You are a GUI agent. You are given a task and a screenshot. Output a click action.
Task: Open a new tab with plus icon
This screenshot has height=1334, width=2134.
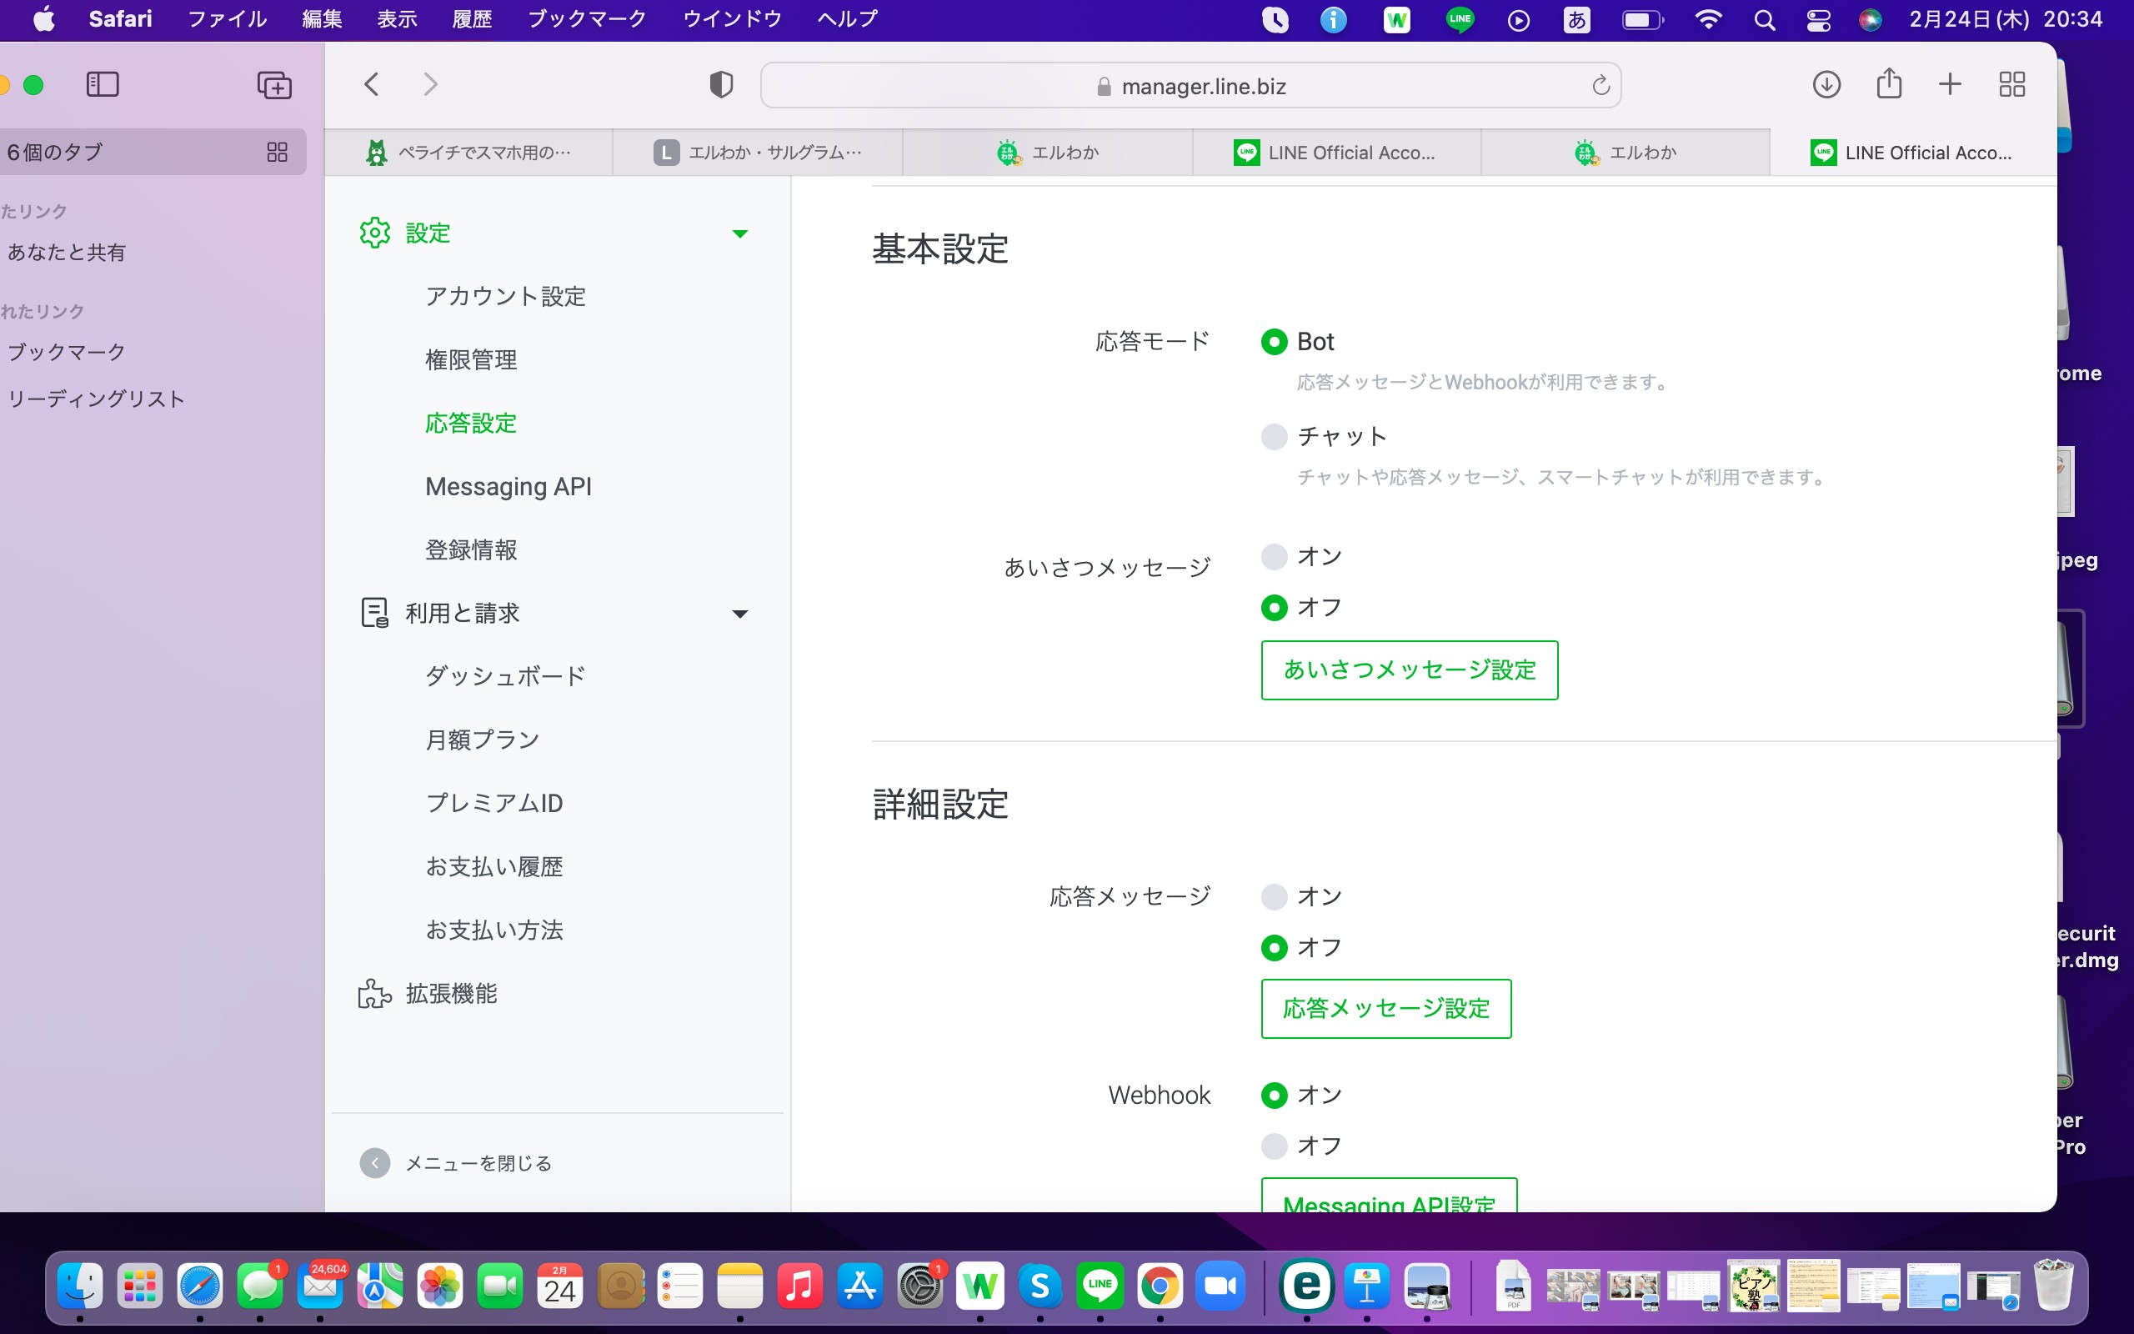coord(1950,85)
